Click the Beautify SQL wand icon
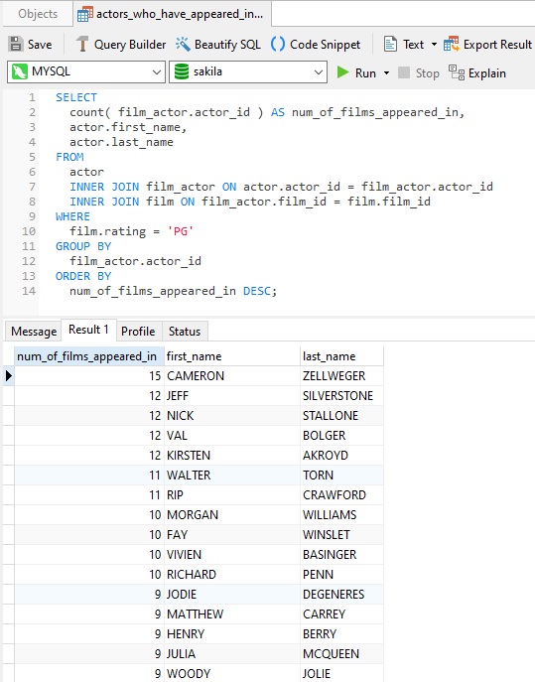The height and width of the screenshot is (682, 535). 183,44
